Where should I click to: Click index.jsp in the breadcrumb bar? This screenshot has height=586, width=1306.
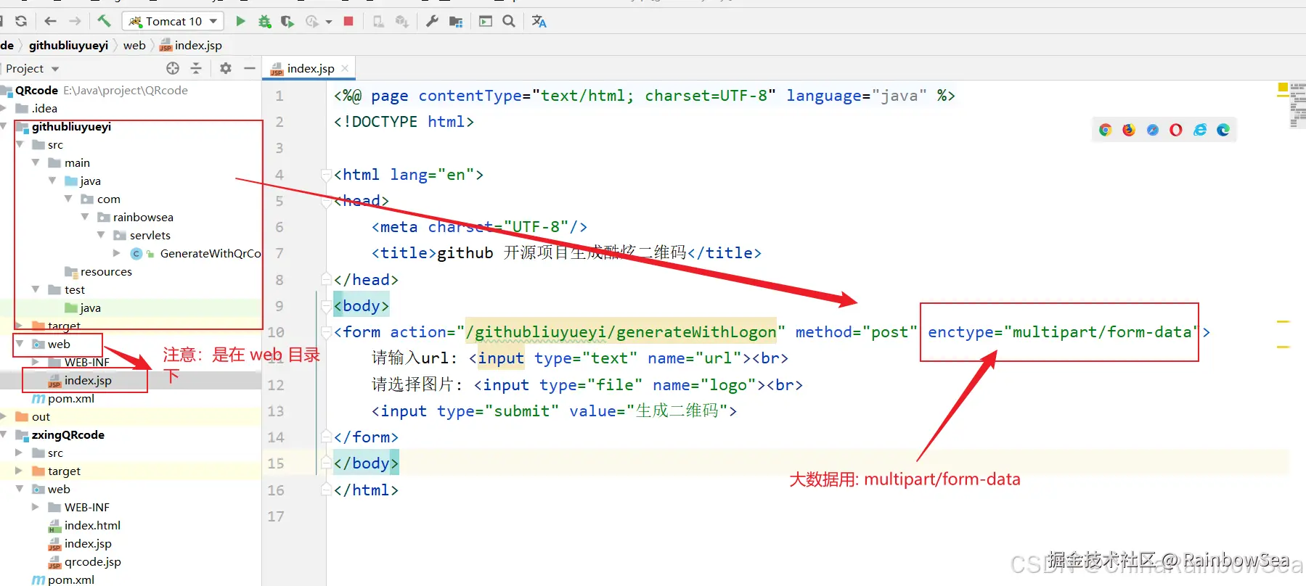[x=191, y=45]
